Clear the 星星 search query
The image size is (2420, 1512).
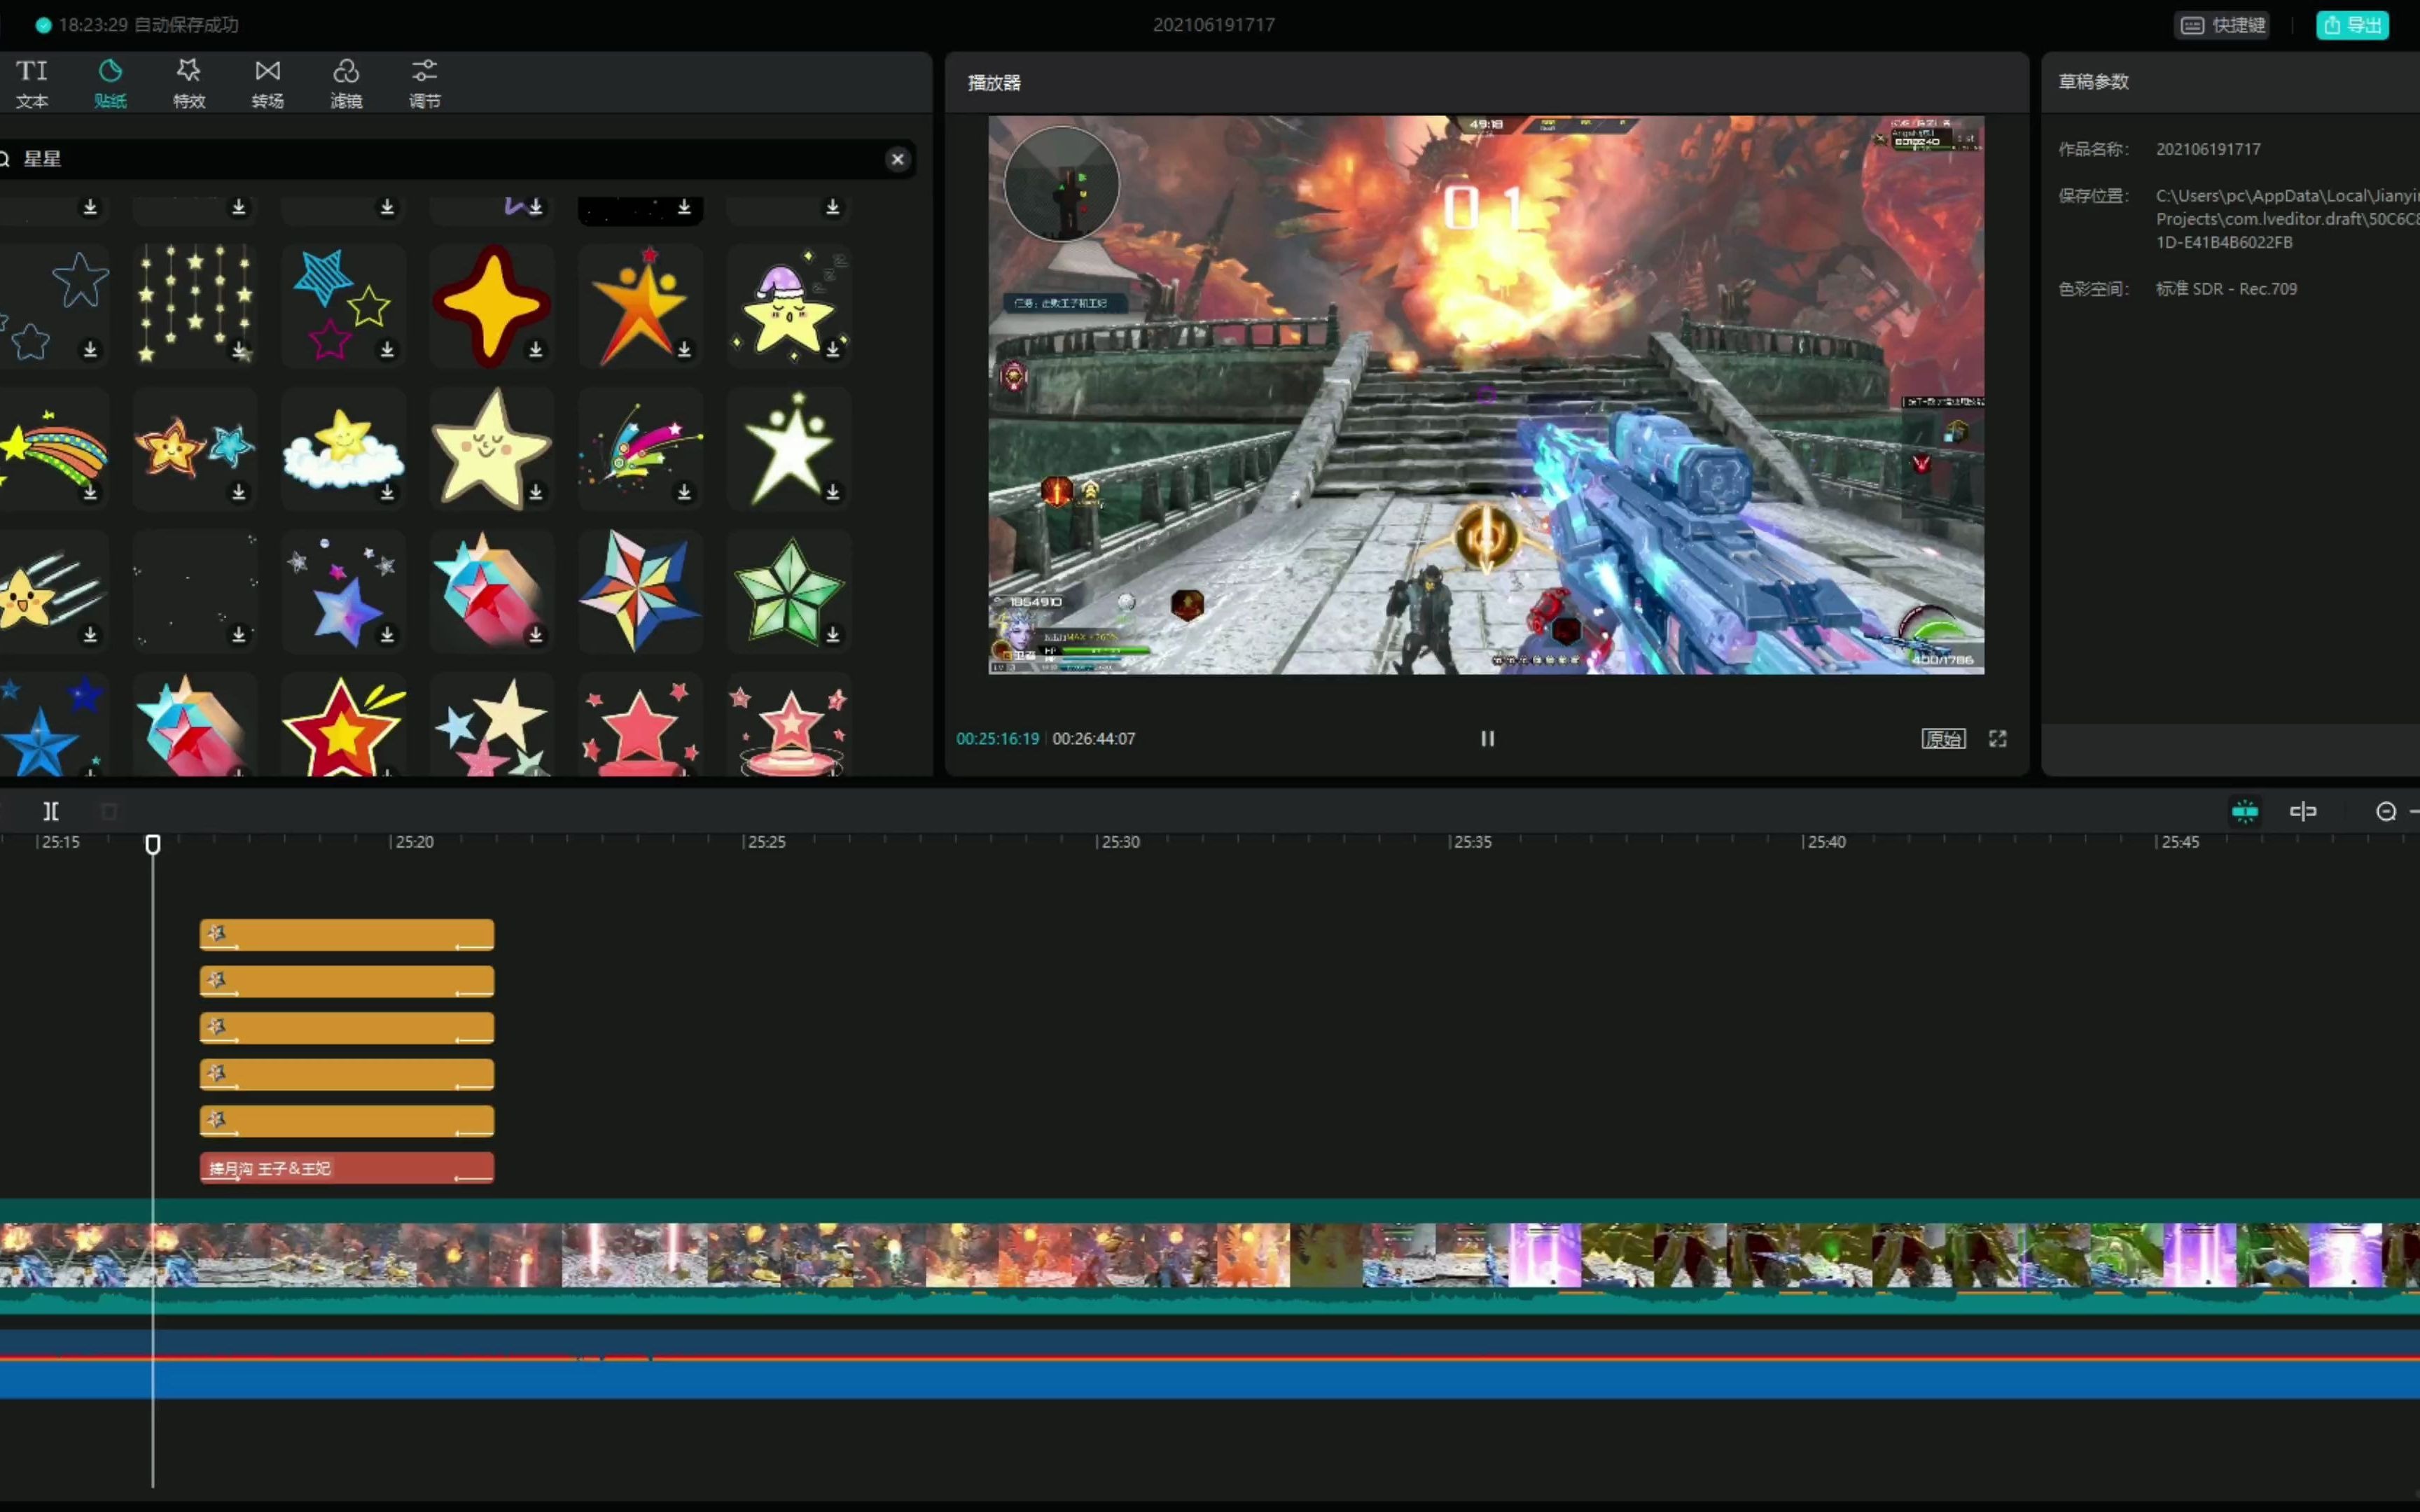pos(897,159)
